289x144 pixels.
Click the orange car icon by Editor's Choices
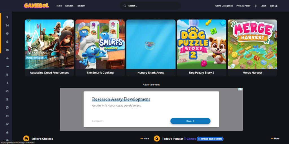(26, 139)
